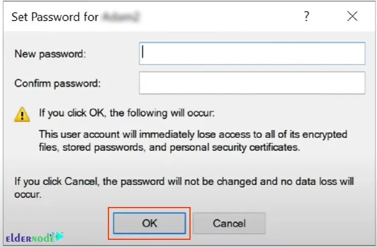Select the "If you click OK" warning heading
This screenshot has height=248, width=377.
tap(127, 113)
